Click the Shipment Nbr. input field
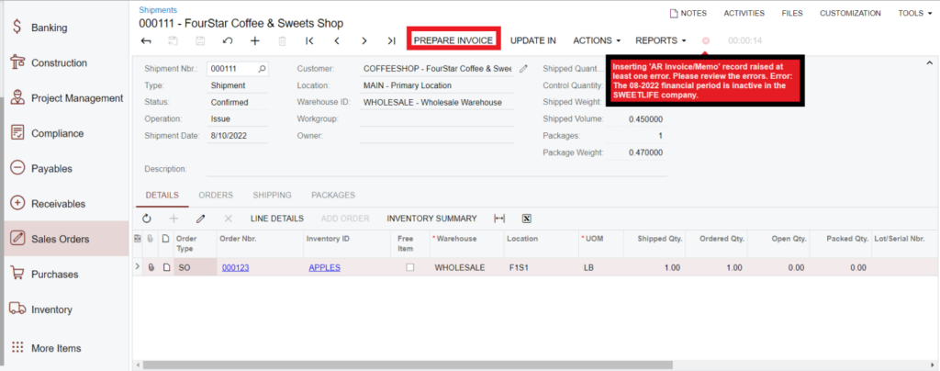 click(x=231, y=68)
